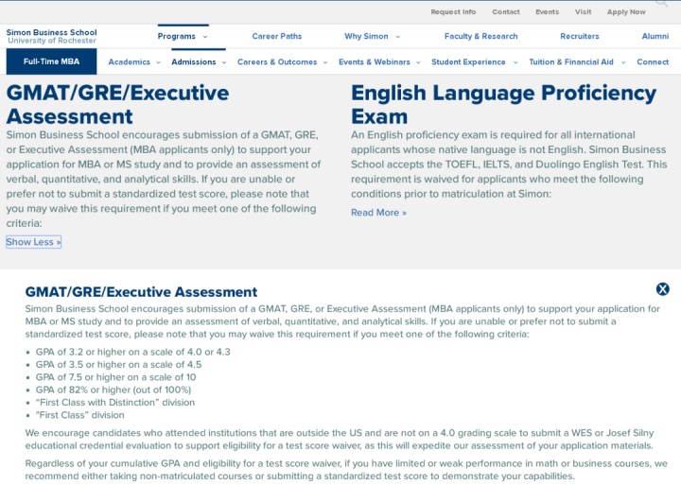The image size is (681, 485).
Task: Click 'First Class with Distinction' bullet
Action: click(115, 402)
